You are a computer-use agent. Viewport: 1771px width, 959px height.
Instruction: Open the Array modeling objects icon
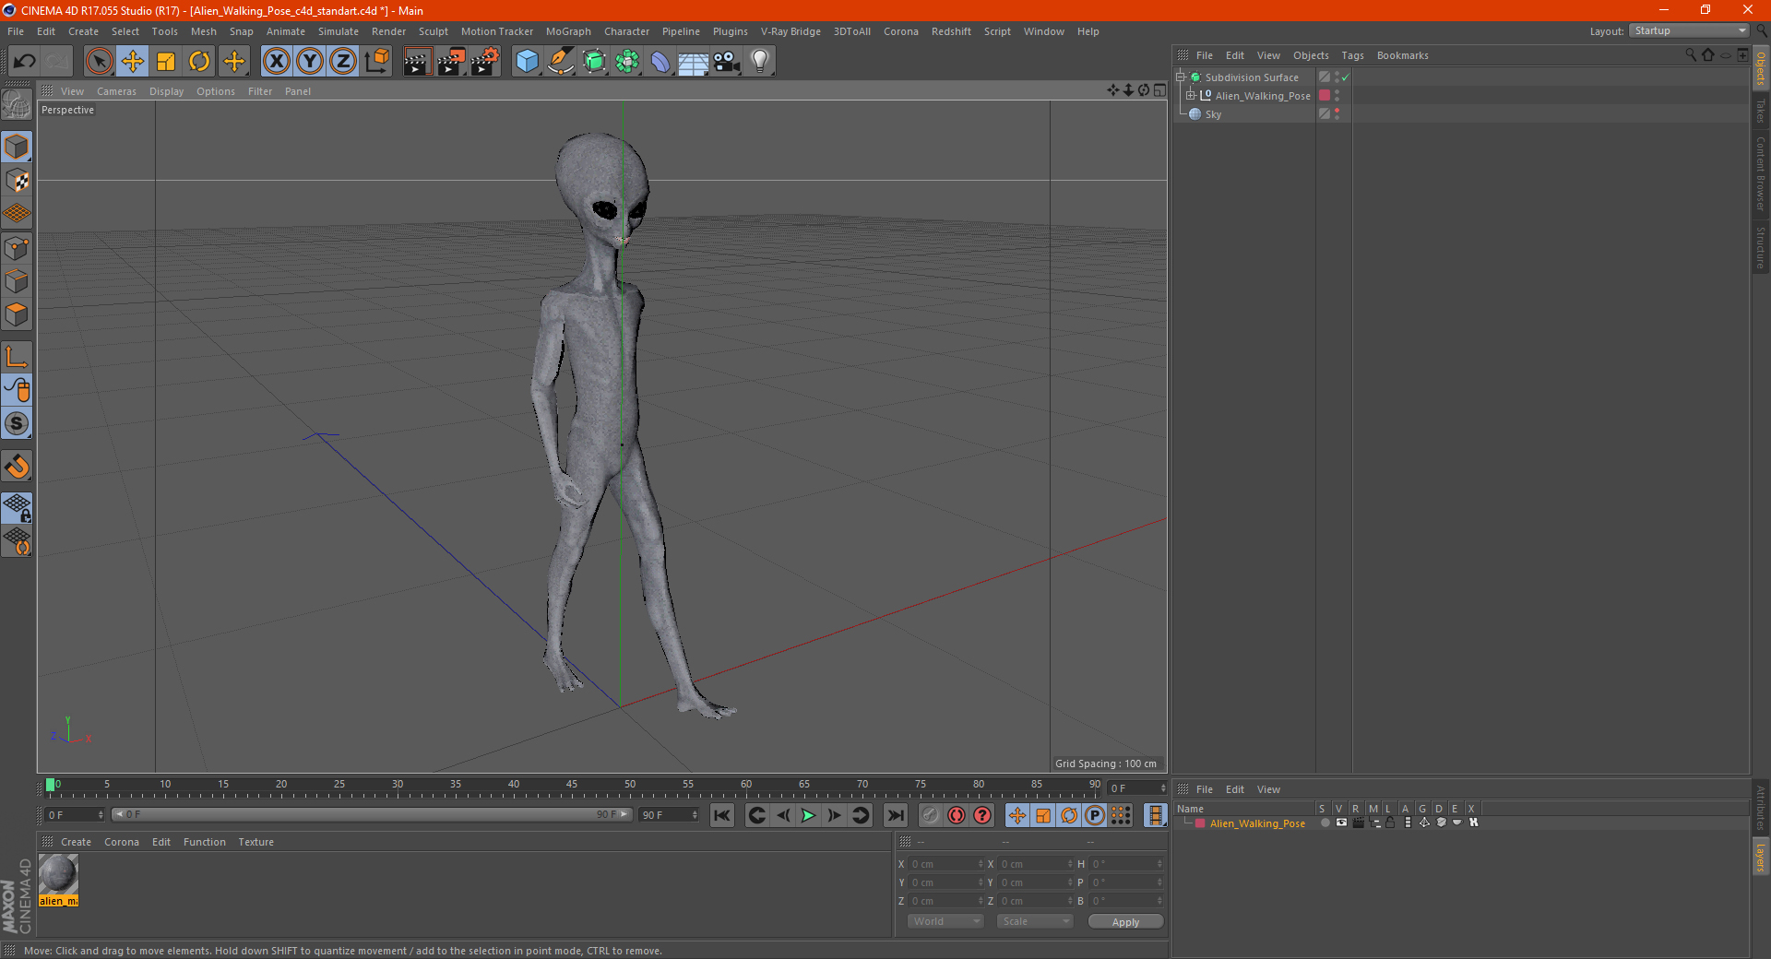click(x=627, y=62)
